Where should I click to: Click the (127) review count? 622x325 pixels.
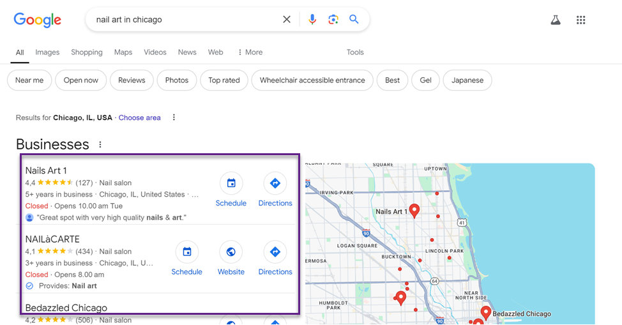click(84, 183)
